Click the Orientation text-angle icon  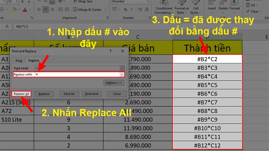tap(61, 2)
